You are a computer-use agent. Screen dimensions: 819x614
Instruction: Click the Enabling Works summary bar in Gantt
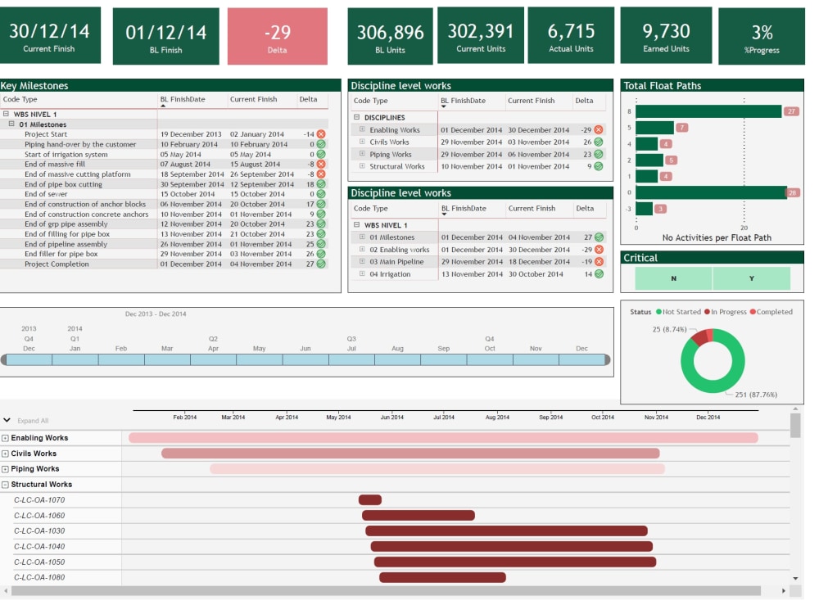click(443, 437)
